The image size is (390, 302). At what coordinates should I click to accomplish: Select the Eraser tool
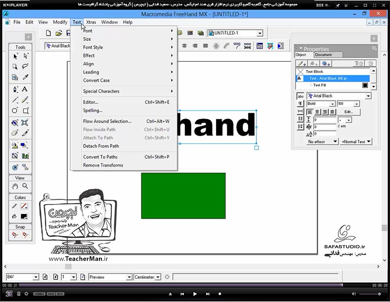pyautogui.click(x=15, y=133)
